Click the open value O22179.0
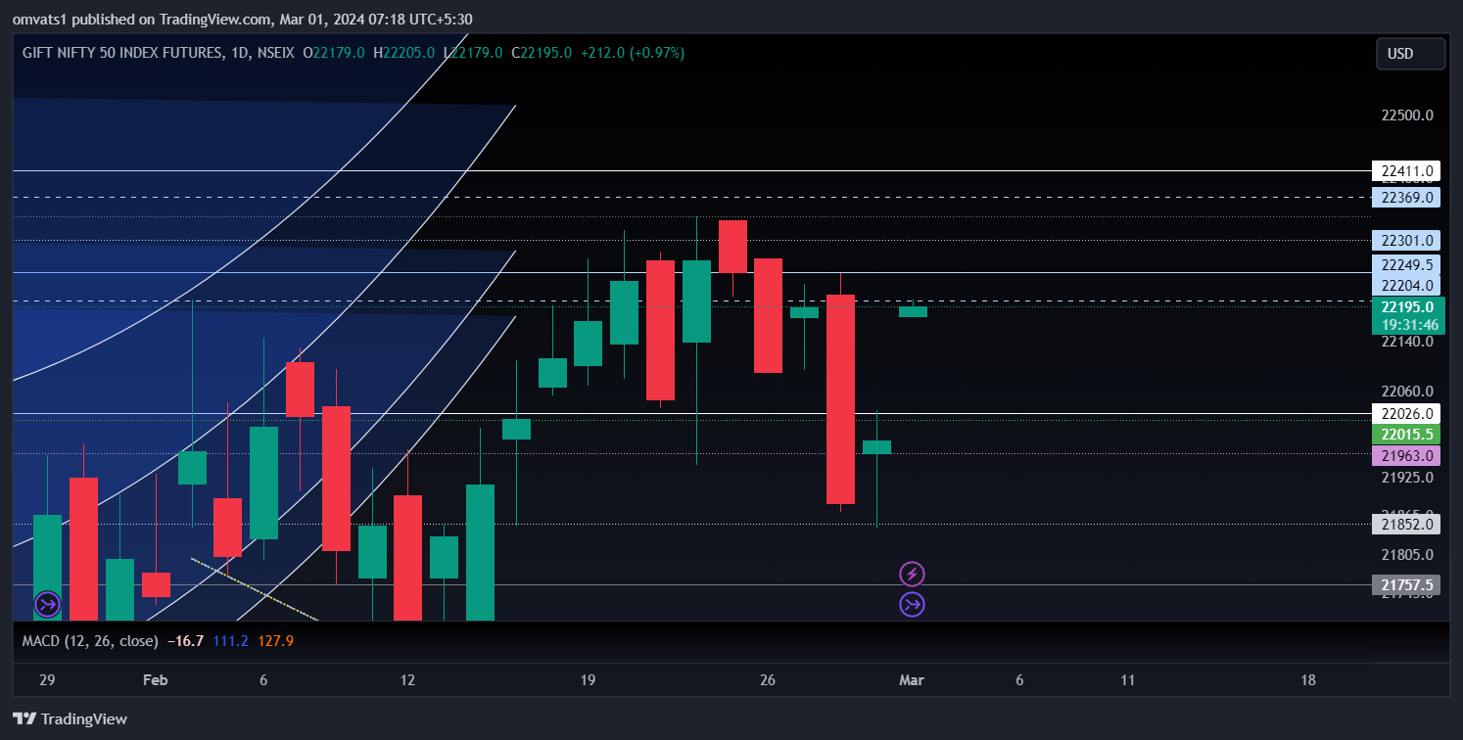 pos(334,53)
